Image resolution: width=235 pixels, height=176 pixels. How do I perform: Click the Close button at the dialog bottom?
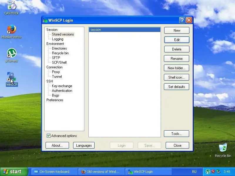[x=177, y=145]
